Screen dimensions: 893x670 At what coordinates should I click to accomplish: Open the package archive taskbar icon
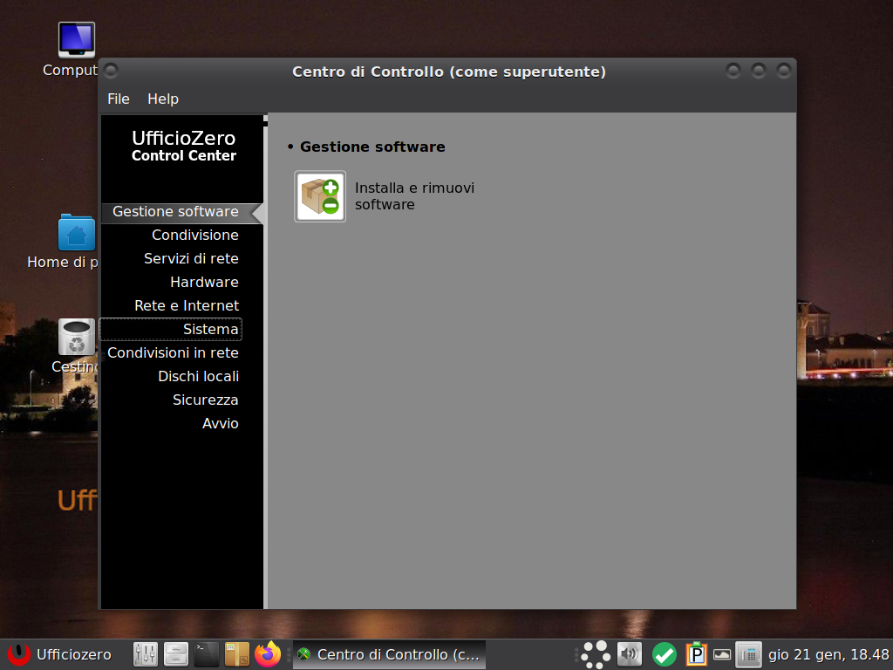[x=237, y=654]
